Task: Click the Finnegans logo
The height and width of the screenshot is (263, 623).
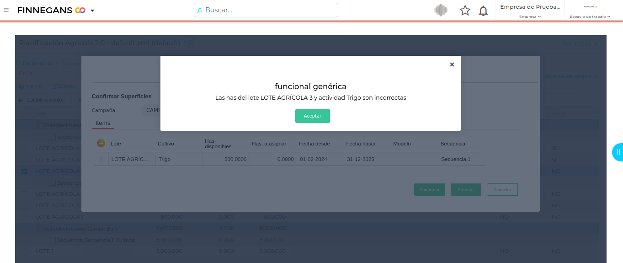Action: point(51,10)
